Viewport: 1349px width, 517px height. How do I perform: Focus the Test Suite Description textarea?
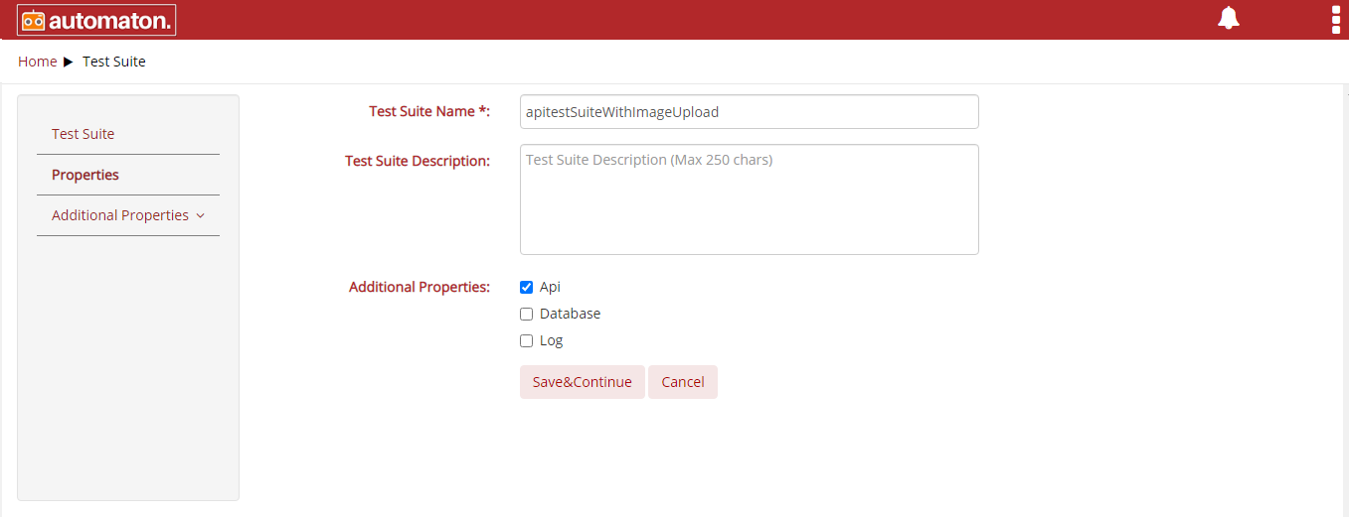(750, 199)
